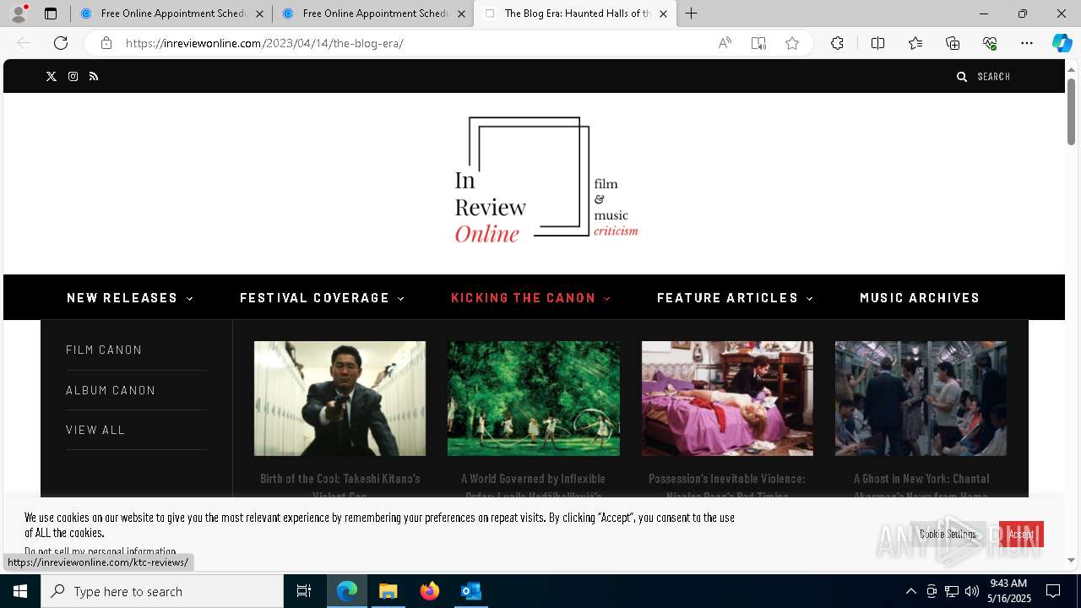The height and width of the screenshot is (608, 1081).
Task: Click Type here to search box
Action: coord(162,591)
